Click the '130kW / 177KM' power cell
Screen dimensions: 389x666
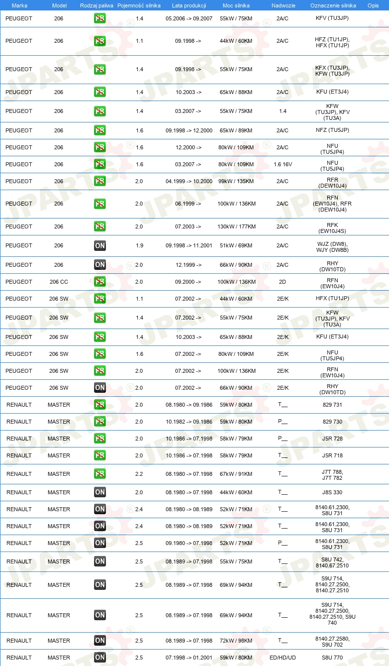(236, 227)
